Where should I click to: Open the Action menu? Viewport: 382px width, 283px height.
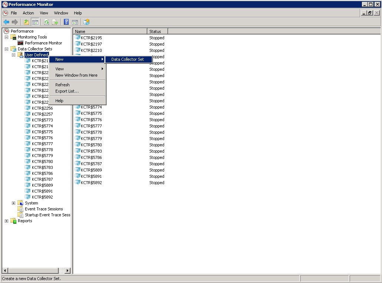(28, 13)
